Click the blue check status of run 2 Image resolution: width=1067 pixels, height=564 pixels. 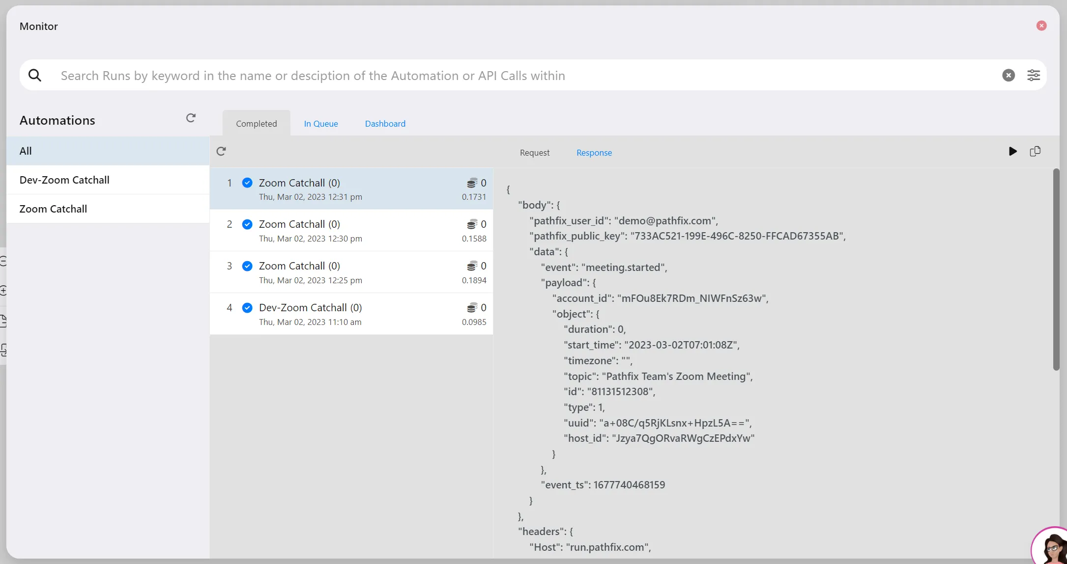tap(247, 224)
